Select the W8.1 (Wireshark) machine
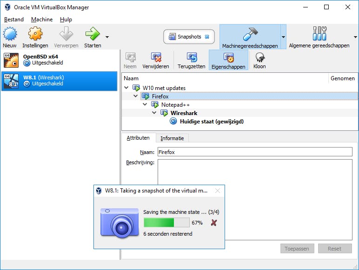The height and width of the screenshot is (270, 359). click(x=60, y=81)
